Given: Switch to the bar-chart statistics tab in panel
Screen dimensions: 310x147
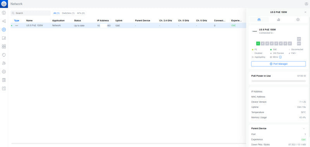Looking at the screenshot, I should tap(279, 19).
